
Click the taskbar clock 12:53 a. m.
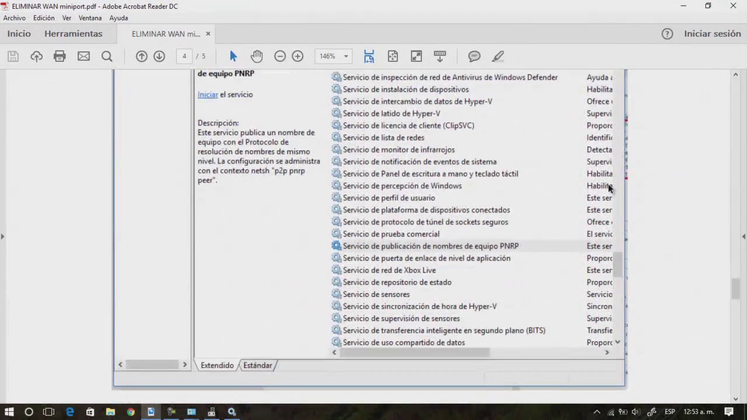699,412
